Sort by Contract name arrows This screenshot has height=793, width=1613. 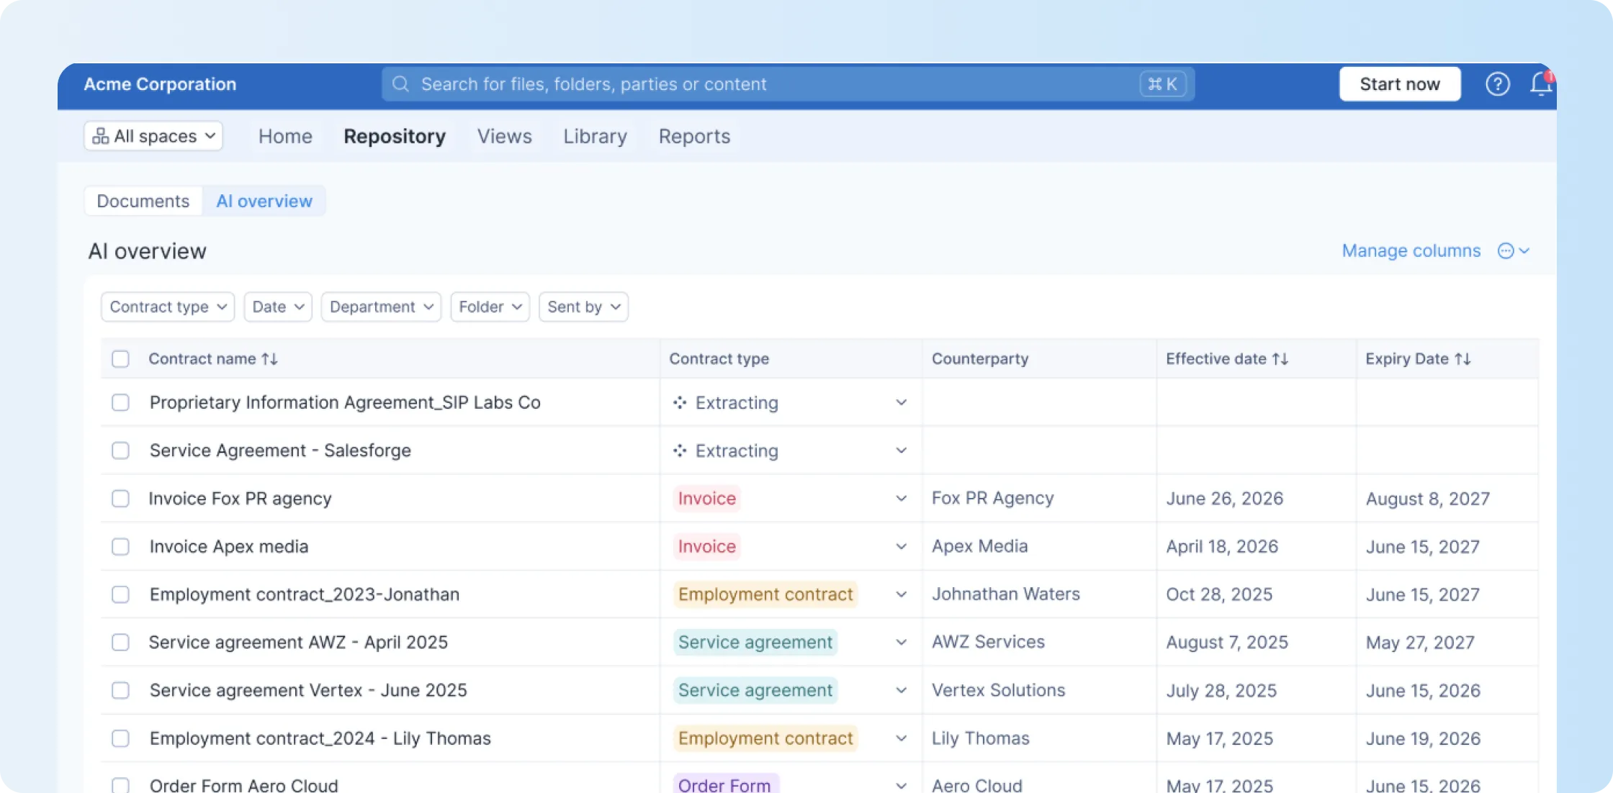click(x=270, y=358)
